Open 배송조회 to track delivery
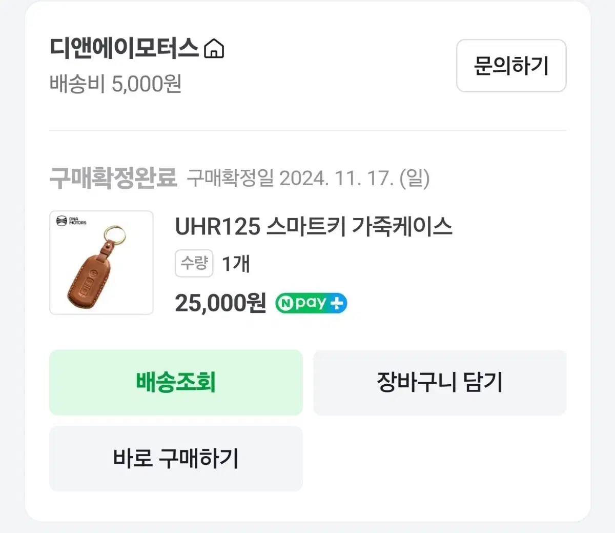The width and height of the screenshot is (615, 533). 176,382
